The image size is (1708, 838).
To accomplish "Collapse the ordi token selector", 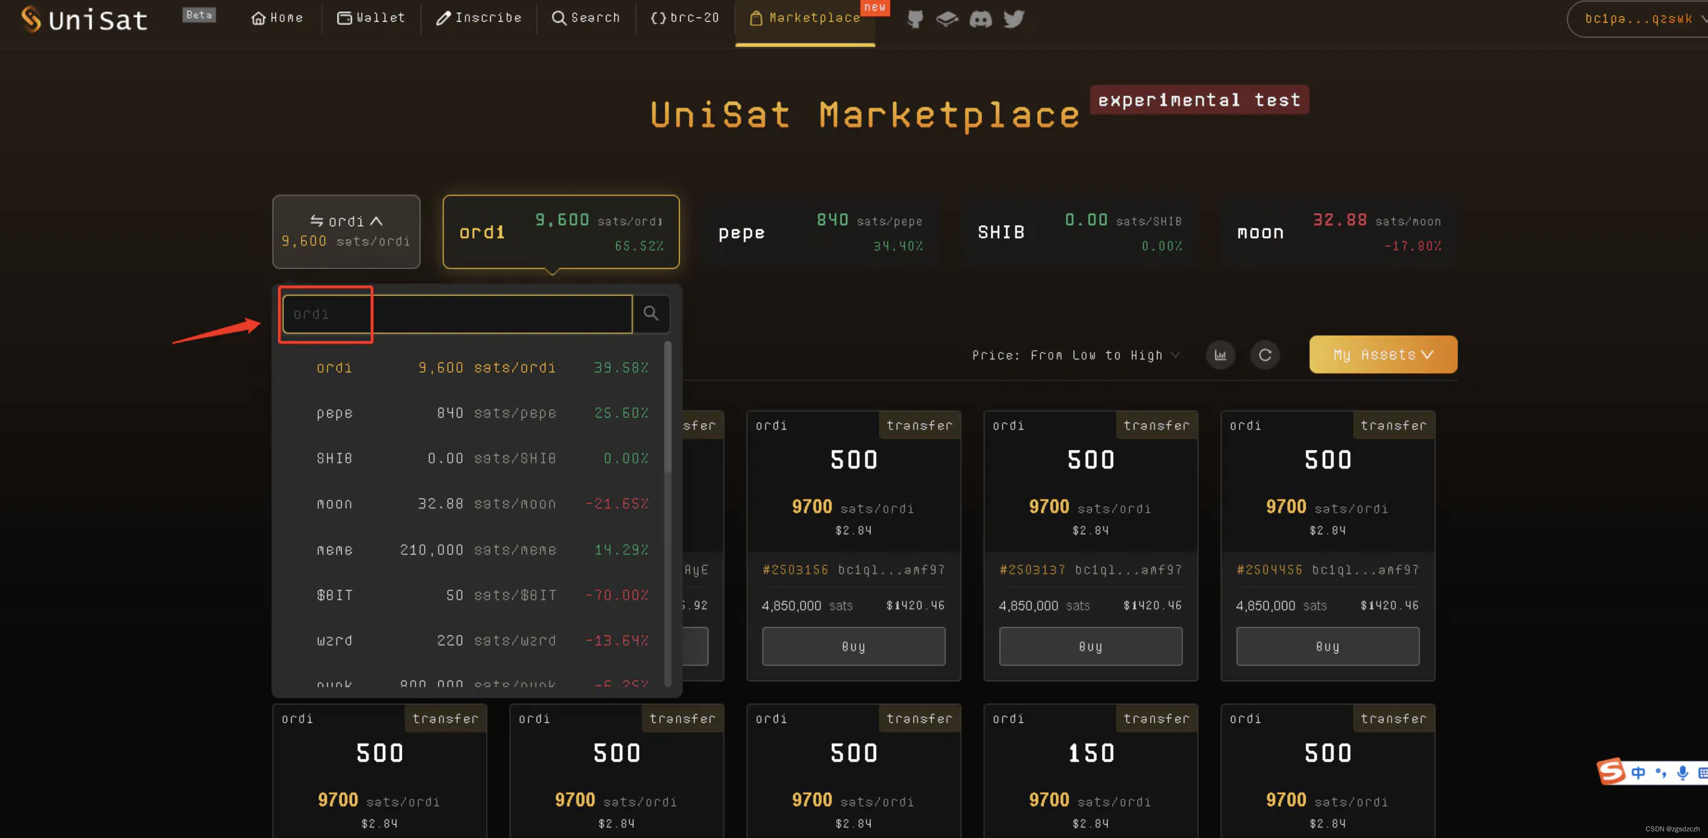I will coord(346,231).
